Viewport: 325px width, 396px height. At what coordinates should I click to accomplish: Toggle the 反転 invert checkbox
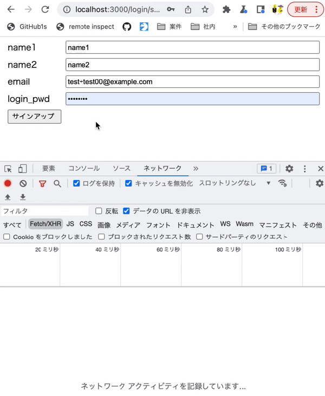pos(99,211)
